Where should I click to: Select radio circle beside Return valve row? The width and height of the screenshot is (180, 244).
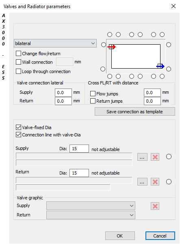(x=169, y=181)
